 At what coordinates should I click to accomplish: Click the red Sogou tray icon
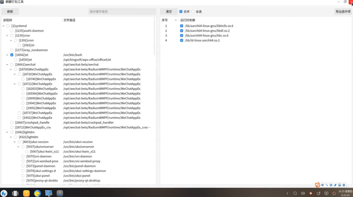click(x=311, y=193)
